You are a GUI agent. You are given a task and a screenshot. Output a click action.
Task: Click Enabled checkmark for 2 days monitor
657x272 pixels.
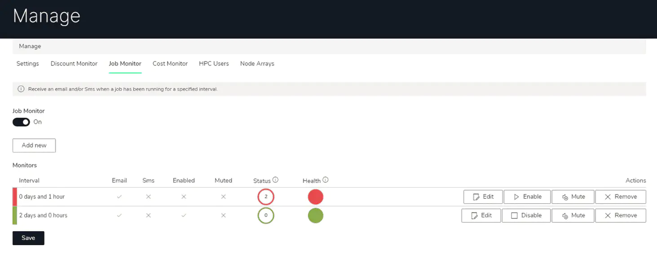184,216
